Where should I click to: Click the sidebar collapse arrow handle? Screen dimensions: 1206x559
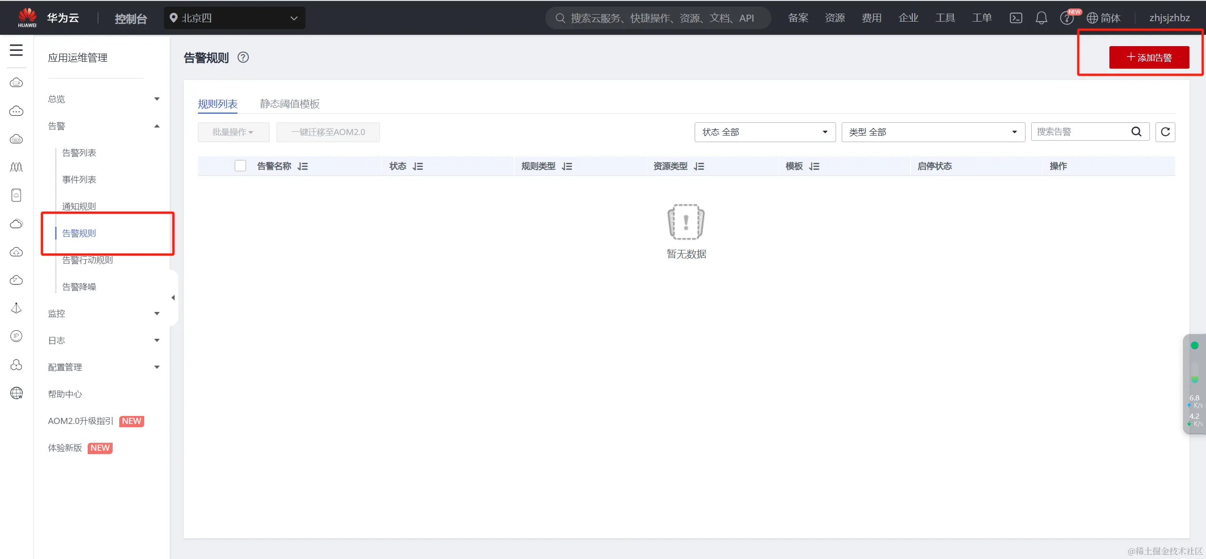tap(173, 297)
